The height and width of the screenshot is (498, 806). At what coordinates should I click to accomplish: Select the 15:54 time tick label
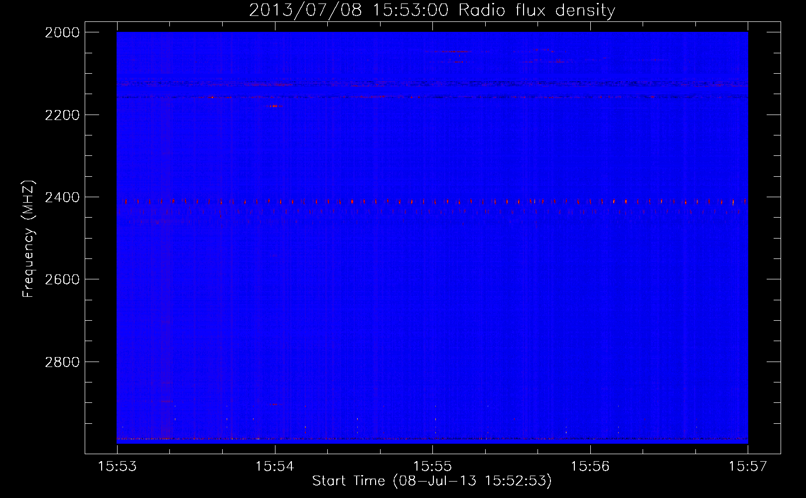tap(275, 466)
